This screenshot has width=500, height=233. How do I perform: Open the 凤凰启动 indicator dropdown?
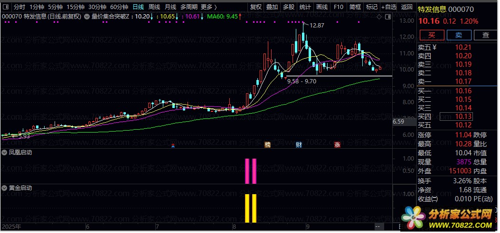coord(5,153)
